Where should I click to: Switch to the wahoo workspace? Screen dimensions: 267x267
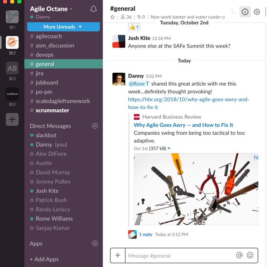pos(12,94)
